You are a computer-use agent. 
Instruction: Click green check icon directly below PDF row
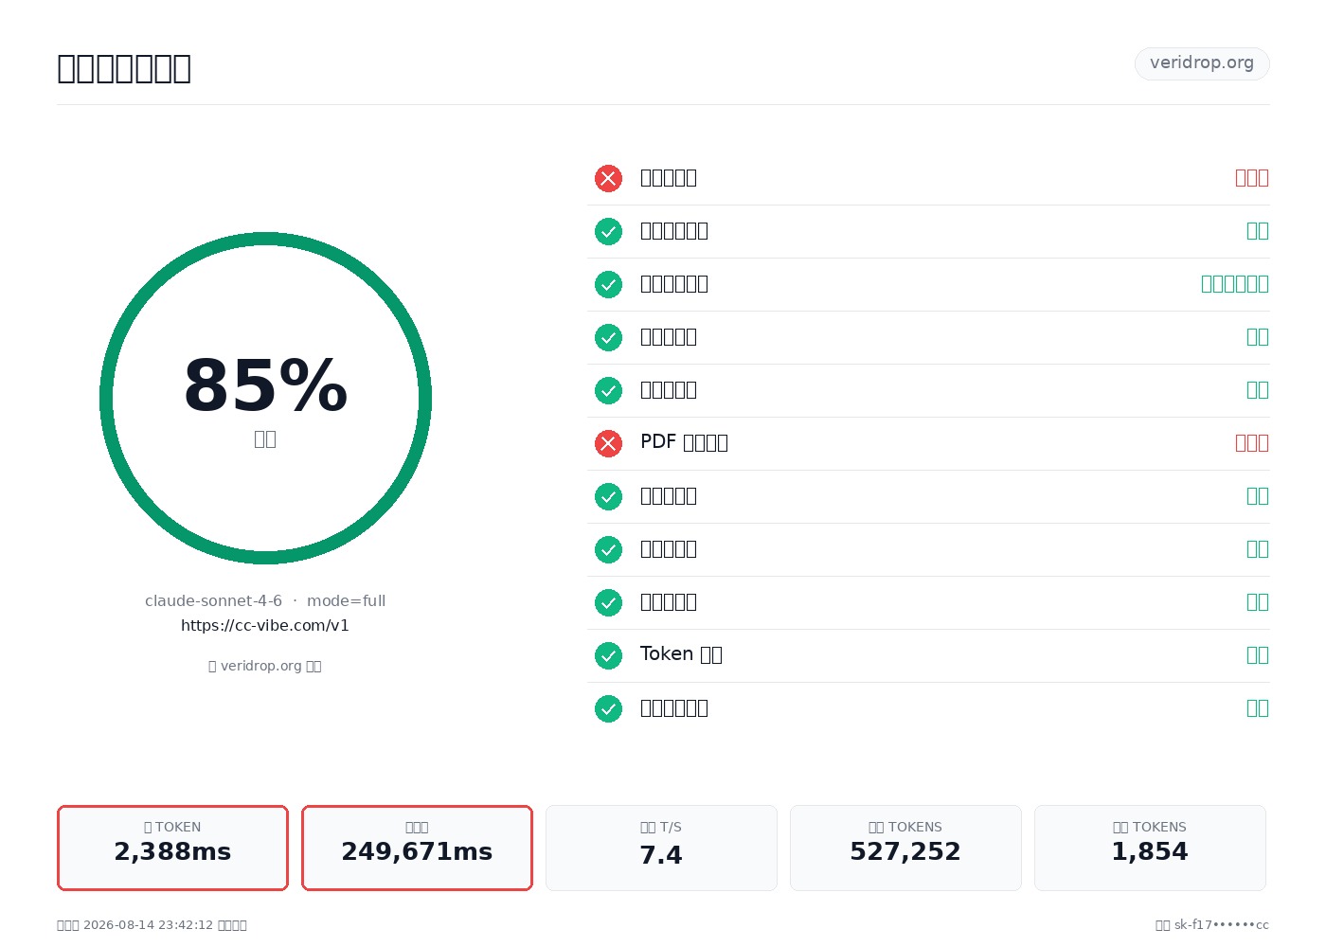coord(608,496)
